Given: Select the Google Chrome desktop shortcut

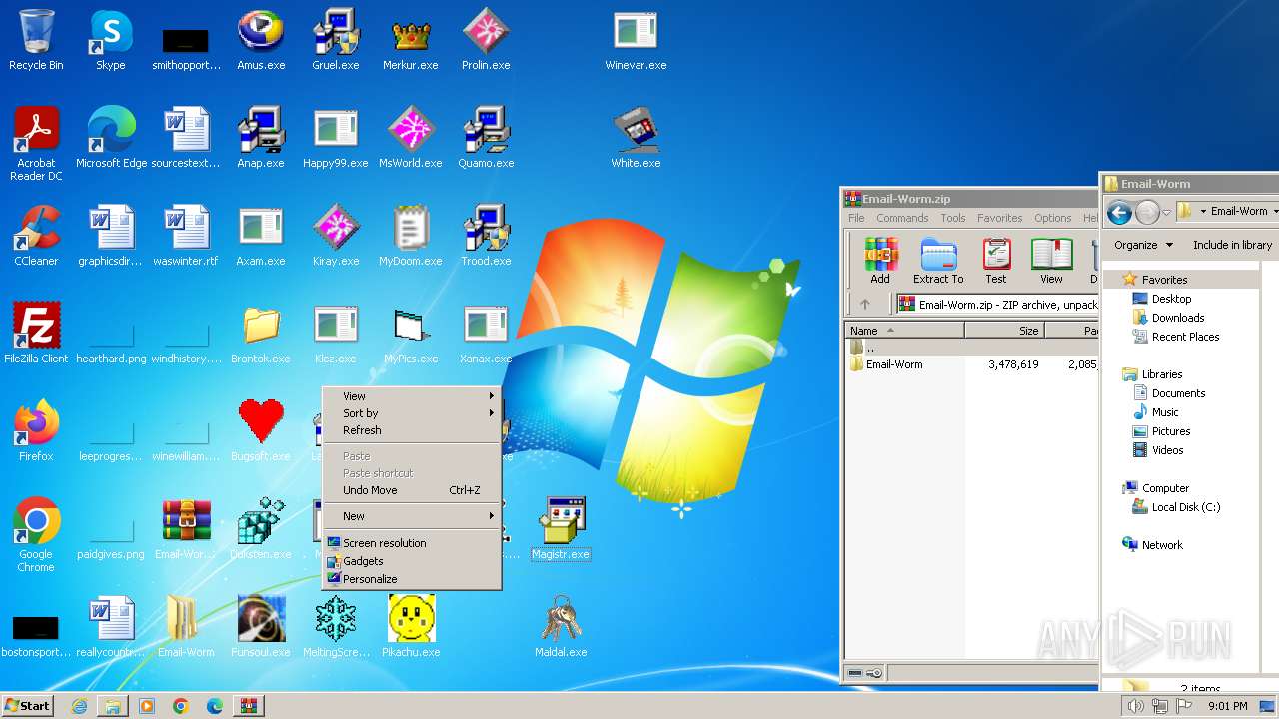Looking at the screenshot, I should point(36,535).
